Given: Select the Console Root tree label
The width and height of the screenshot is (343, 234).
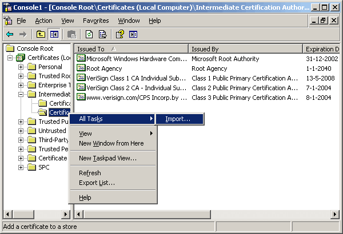Looking at the screenshot, I should tap(35, 49).
